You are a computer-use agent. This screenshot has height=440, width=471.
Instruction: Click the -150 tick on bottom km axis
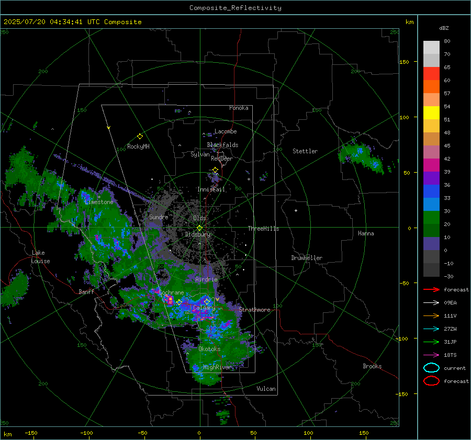tap(31, 433)
